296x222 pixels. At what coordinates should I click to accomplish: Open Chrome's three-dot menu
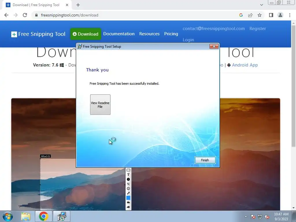[290, 15]
